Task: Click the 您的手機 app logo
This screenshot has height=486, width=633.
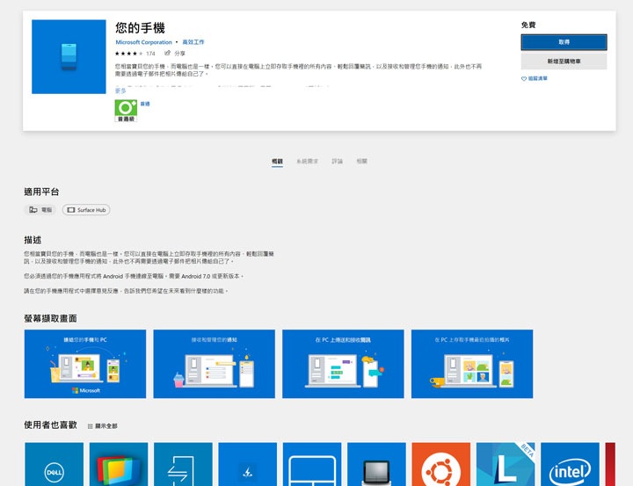Action: (x=69, y=57)
